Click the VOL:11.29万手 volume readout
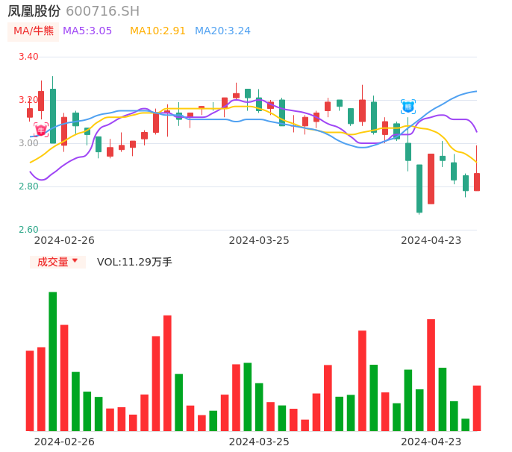The width and height of the screenshot is (512, 452). click(134, 262)
